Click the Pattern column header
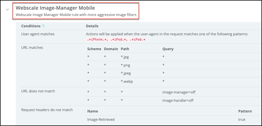The height and width of the screenshot is (126, 262). [245, 111]
